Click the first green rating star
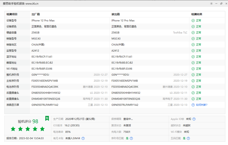This screenshot has width=228, height=145. [x=13, y=129]
